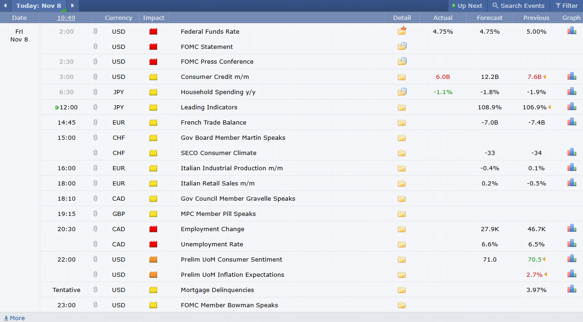Click the Impact column header

pos(154,18)
